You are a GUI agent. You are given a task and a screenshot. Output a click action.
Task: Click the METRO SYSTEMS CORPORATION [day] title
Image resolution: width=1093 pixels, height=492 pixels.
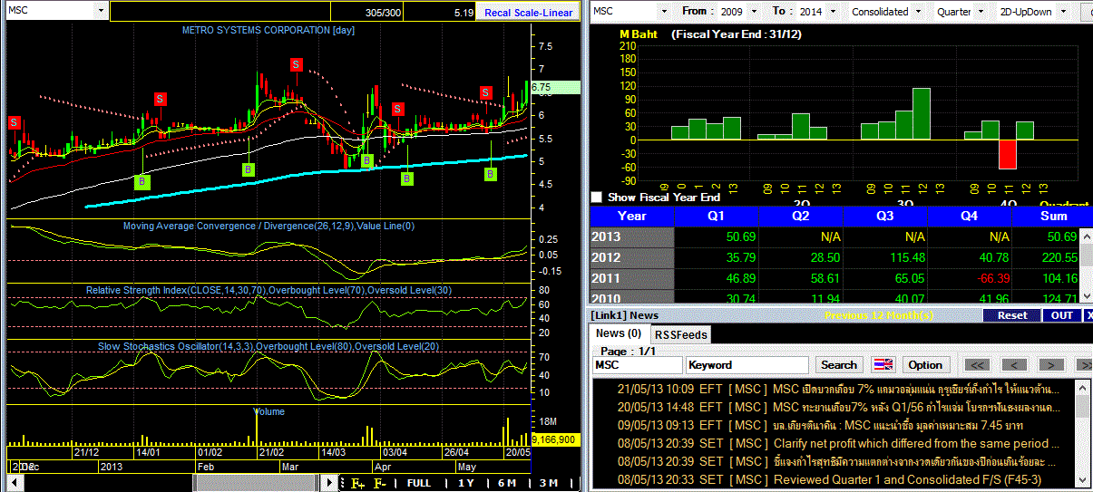[268, 30]
